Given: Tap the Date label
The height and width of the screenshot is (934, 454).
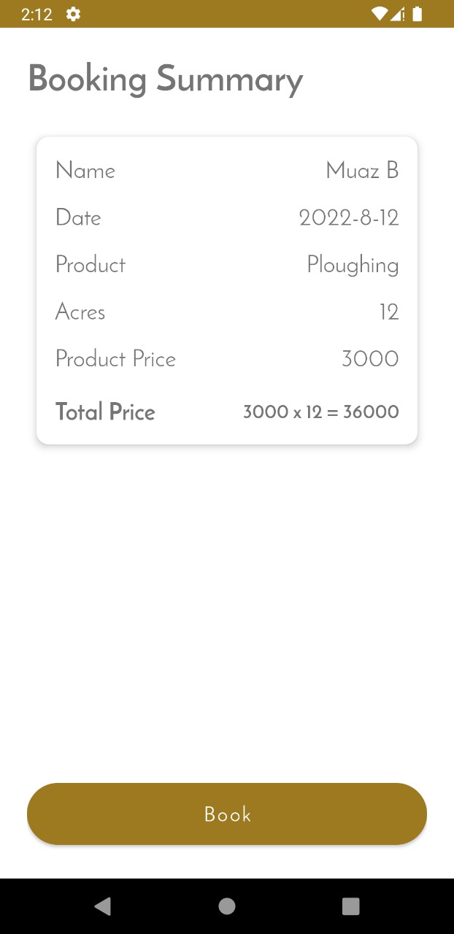Looking at the screenshot, I should [x=78, y=217].
